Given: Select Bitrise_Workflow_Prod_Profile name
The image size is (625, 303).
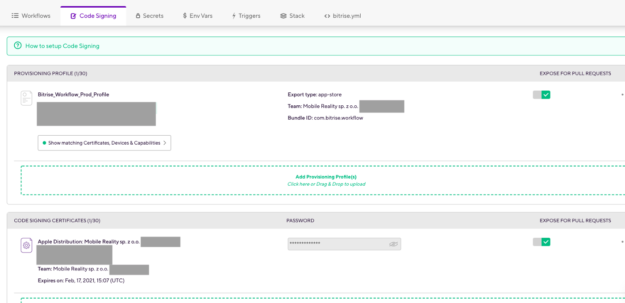Looking at the screenshot, I should click(x=74, y=95).
